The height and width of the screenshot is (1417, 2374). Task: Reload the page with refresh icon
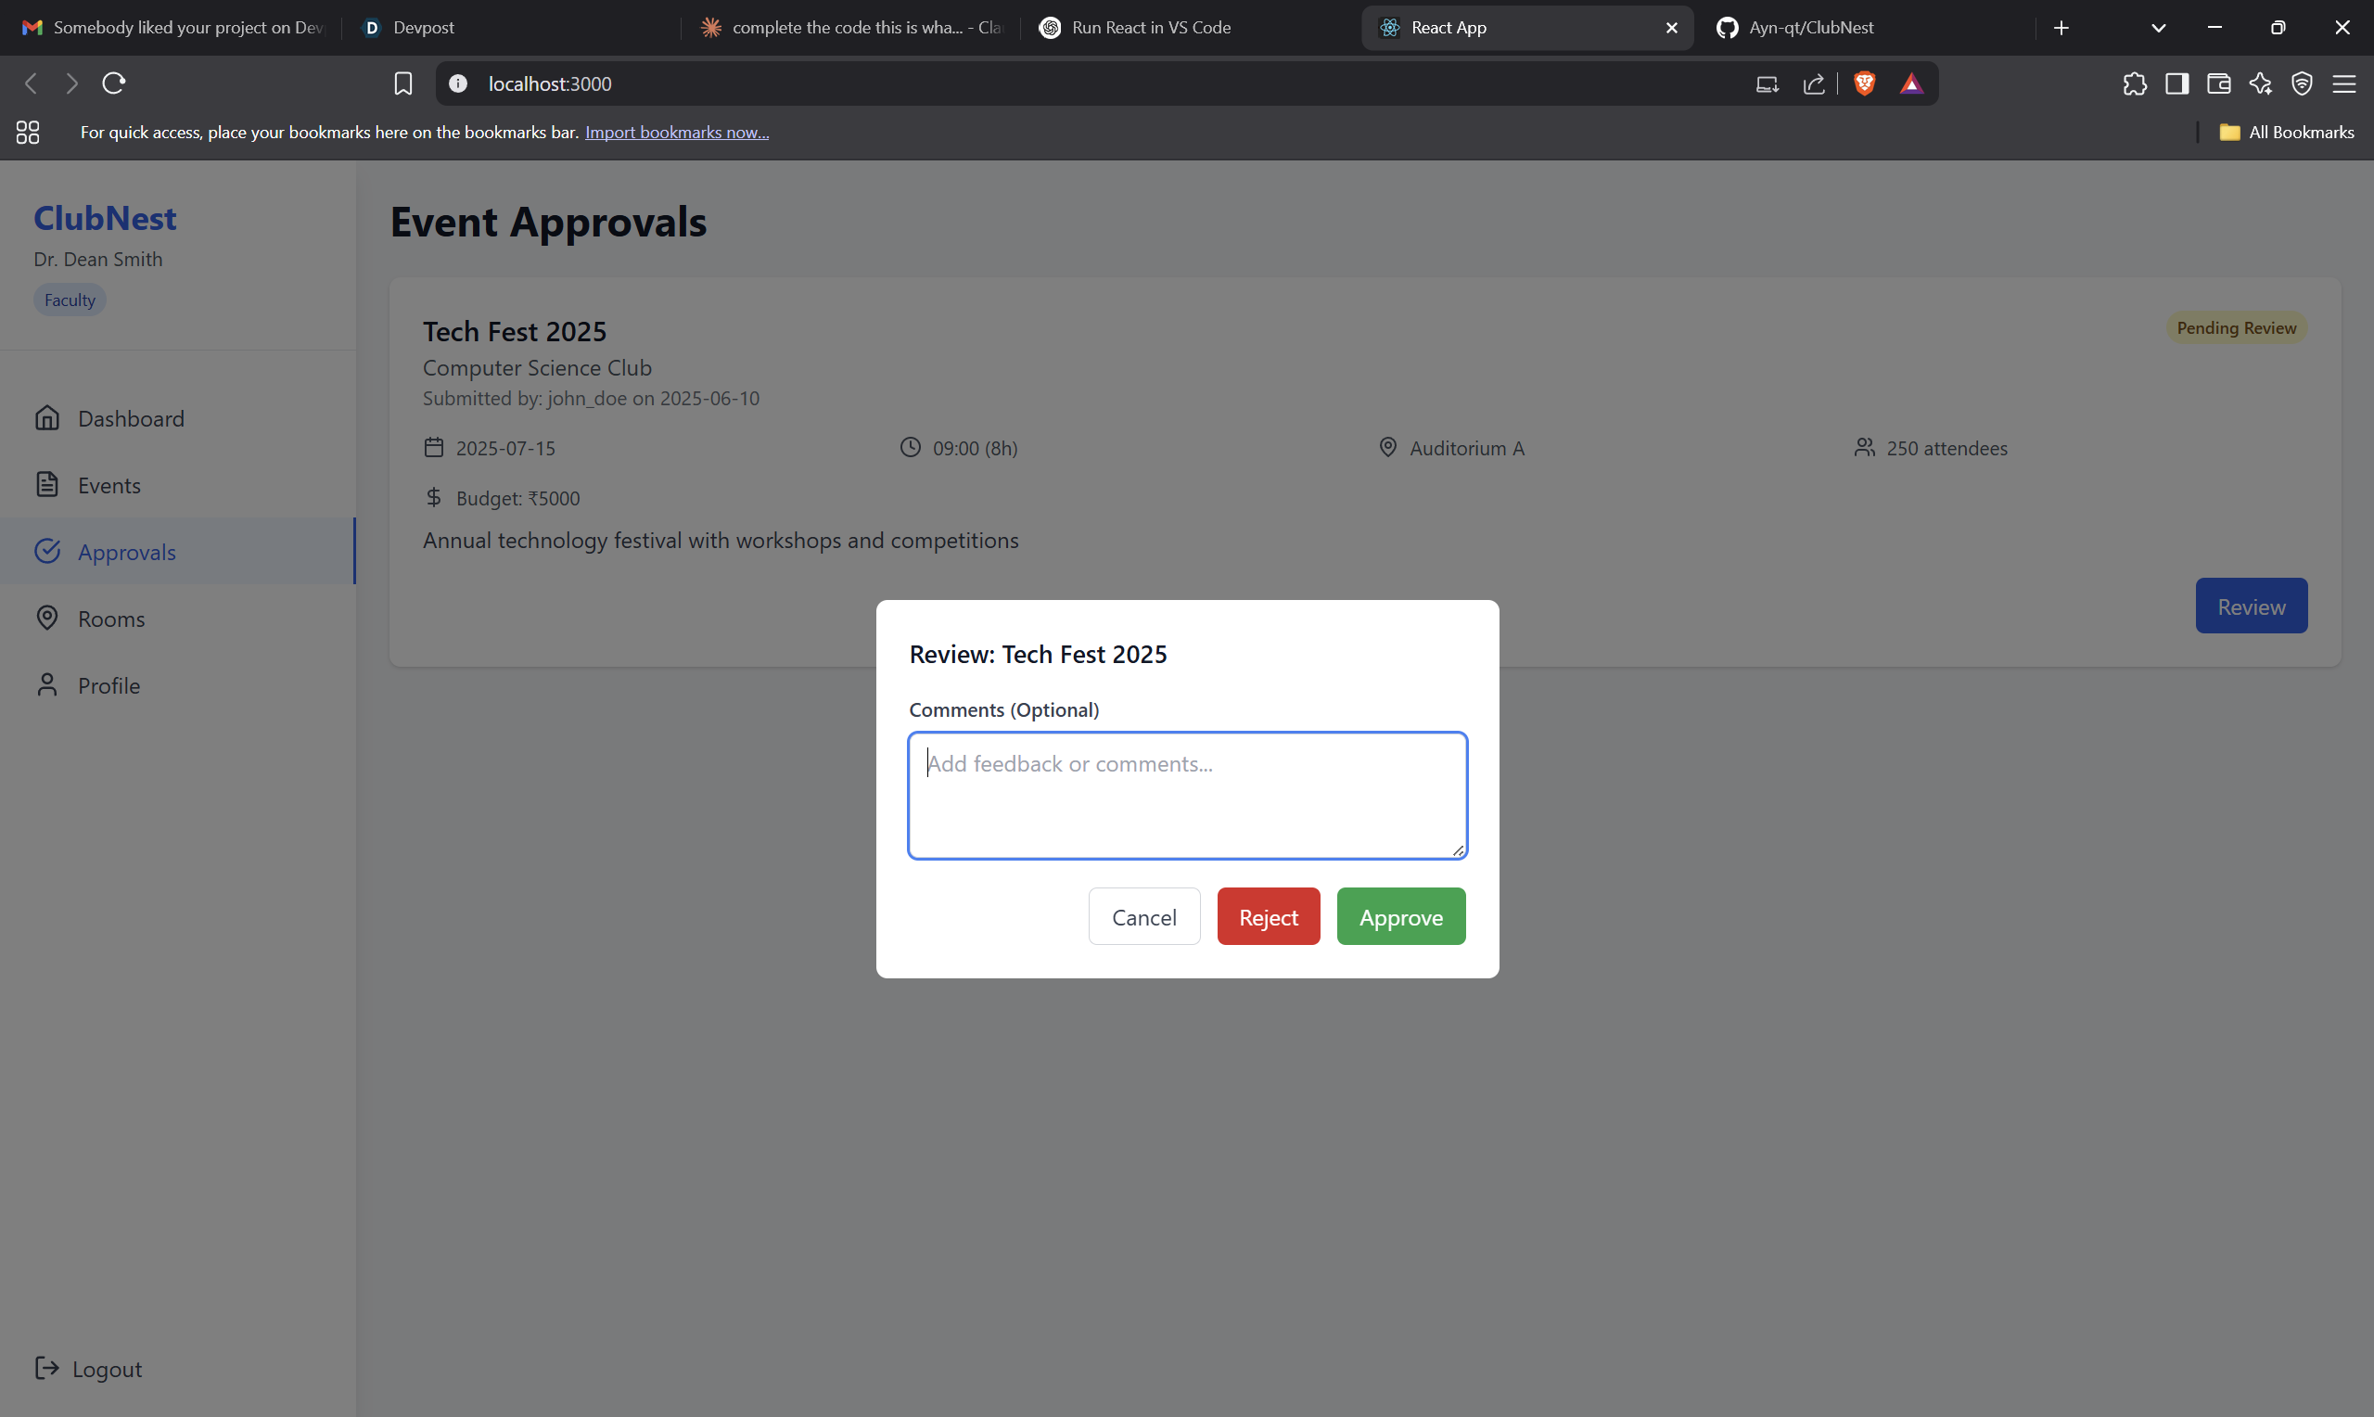[x=113, y=83]
